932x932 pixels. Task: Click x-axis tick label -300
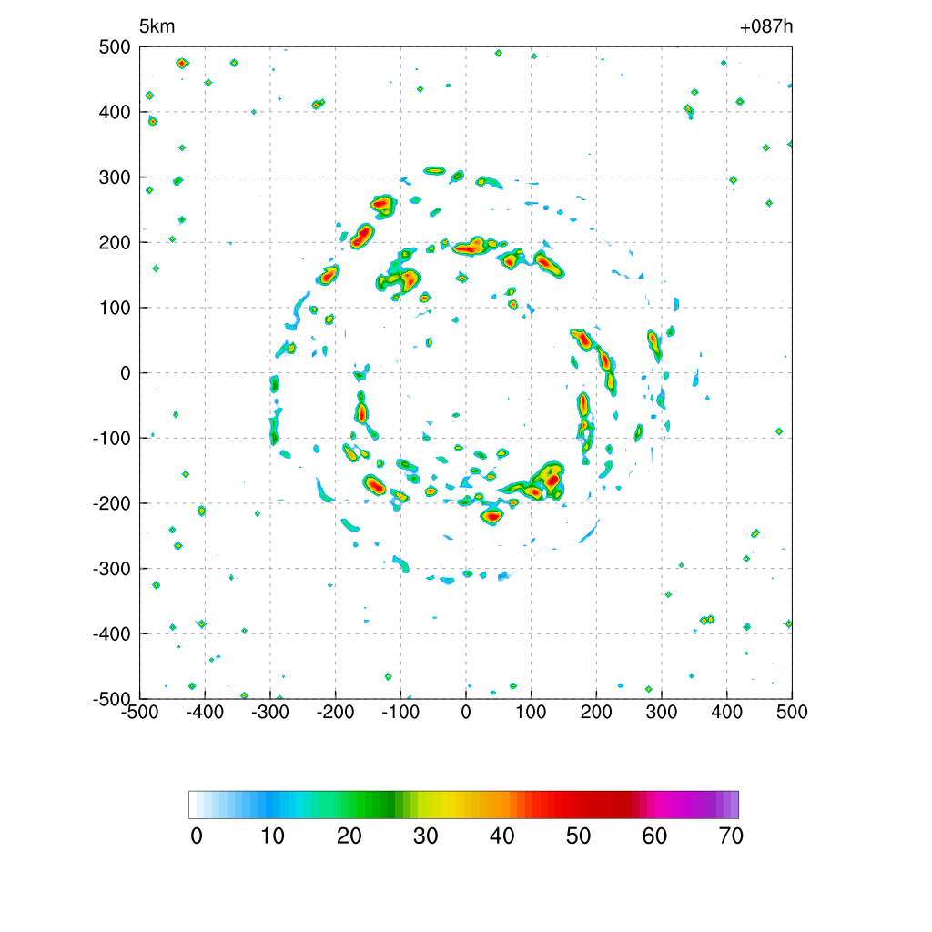coord(269,712)
